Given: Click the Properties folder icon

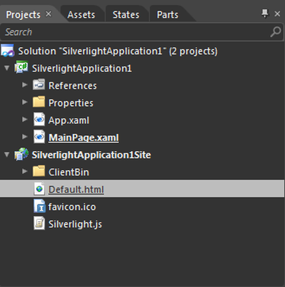Looking at the screenshot, I should point(39,102).
